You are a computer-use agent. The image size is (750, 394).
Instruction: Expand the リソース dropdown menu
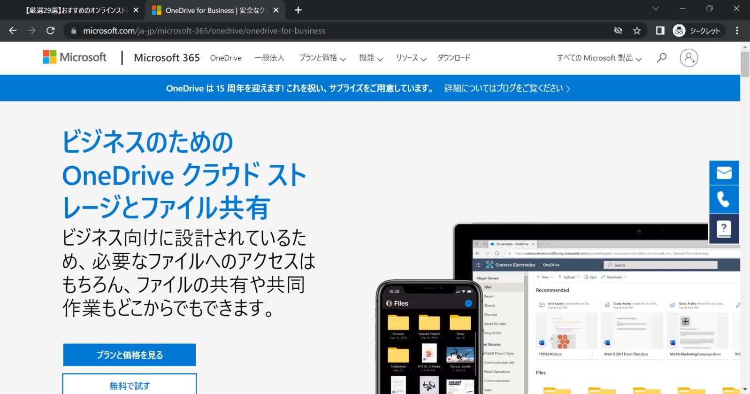tap(411, 58)
